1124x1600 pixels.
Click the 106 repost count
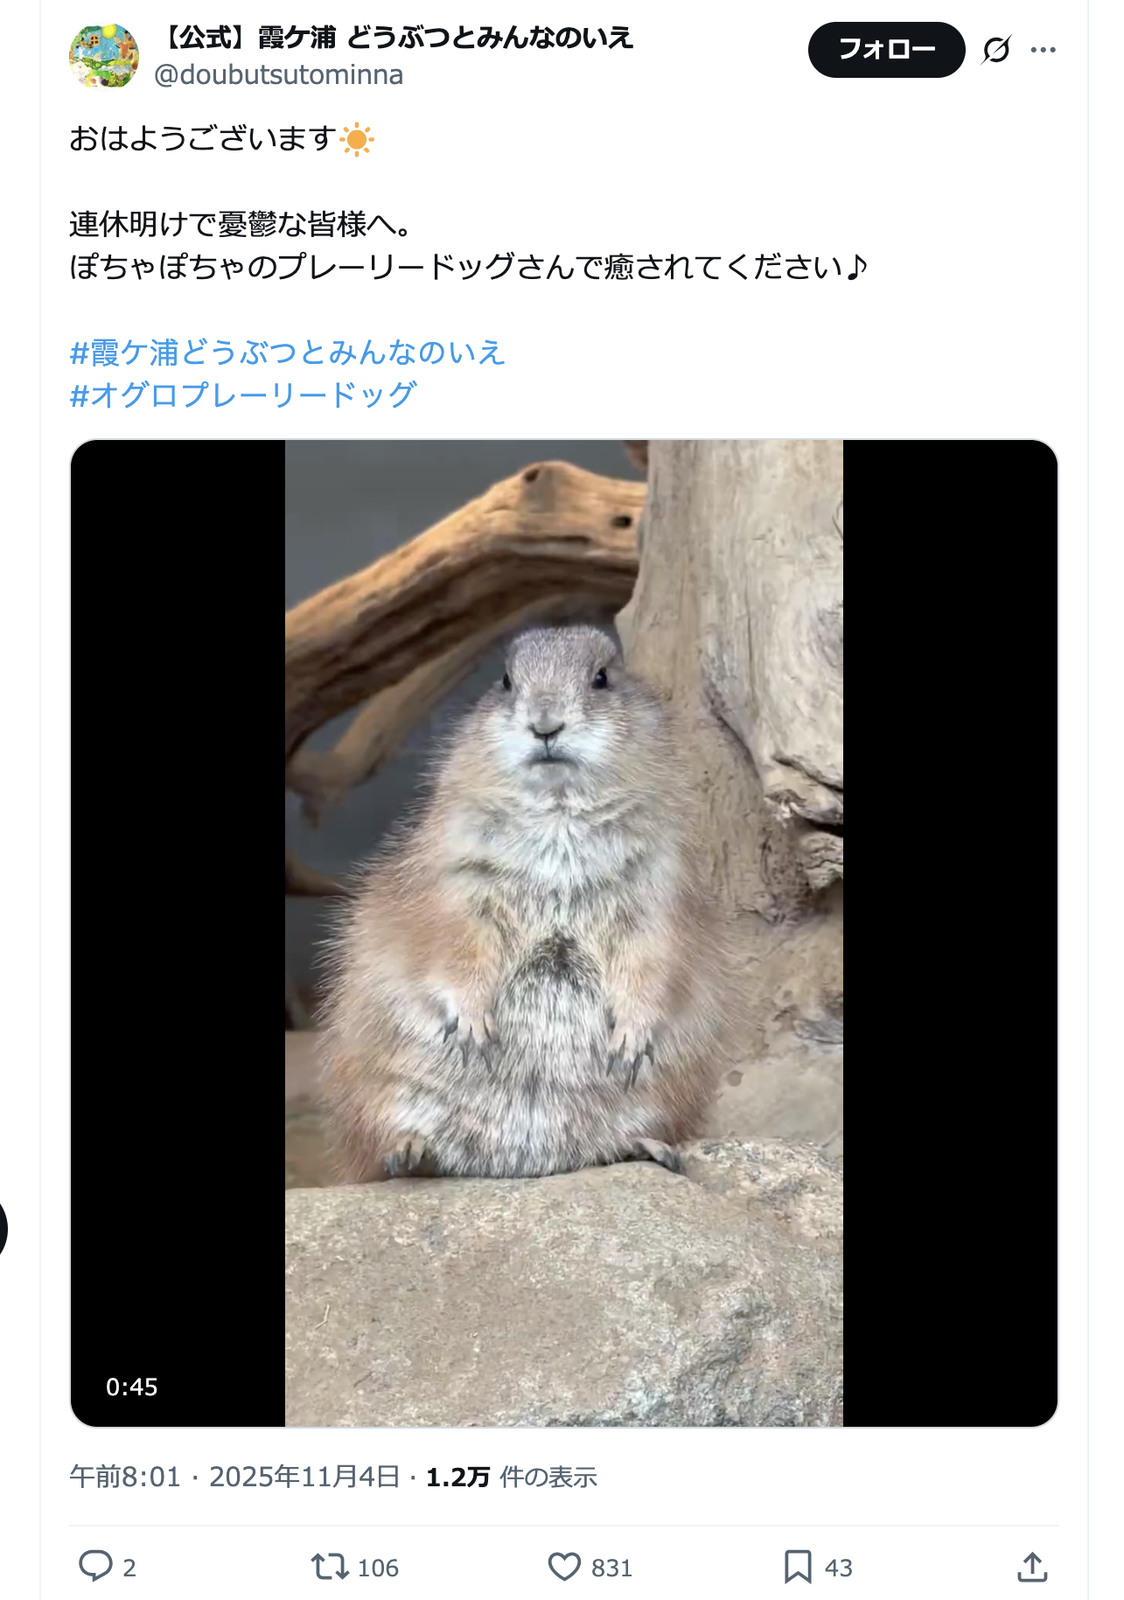pos(378,1568)
